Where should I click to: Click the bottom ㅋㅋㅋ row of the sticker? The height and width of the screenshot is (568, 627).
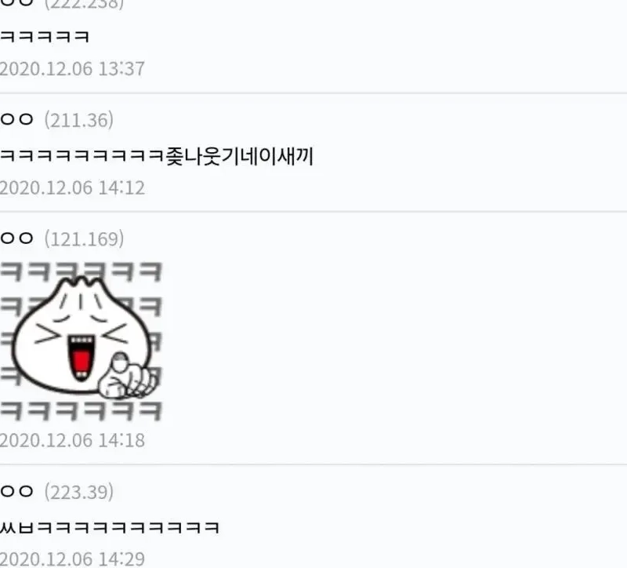[x=82, y=410]
